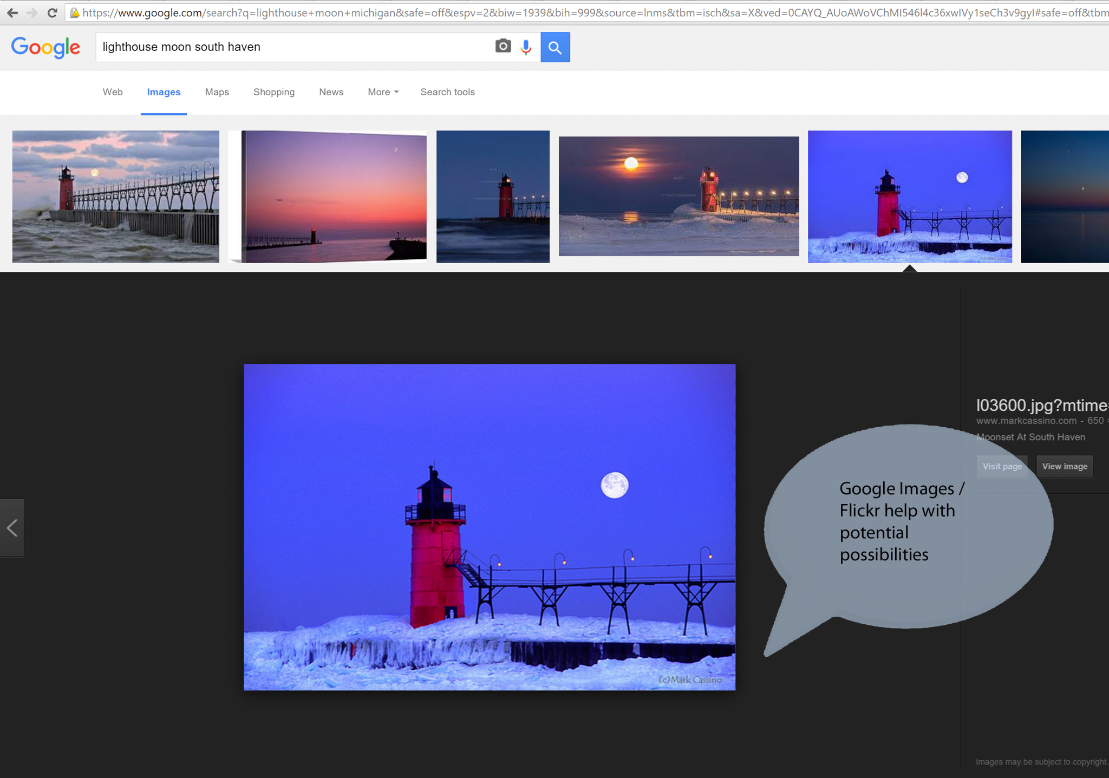
Task: Open the partially visible dark night thumbnail
Action: 1065,197
